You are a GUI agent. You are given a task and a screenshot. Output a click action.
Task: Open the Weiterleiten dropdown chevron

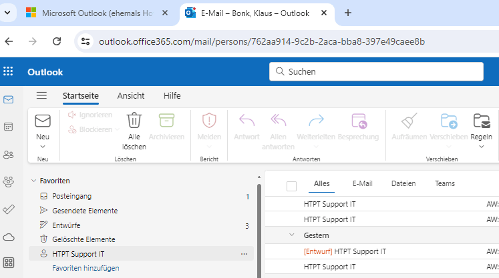(x=316, y=147)
